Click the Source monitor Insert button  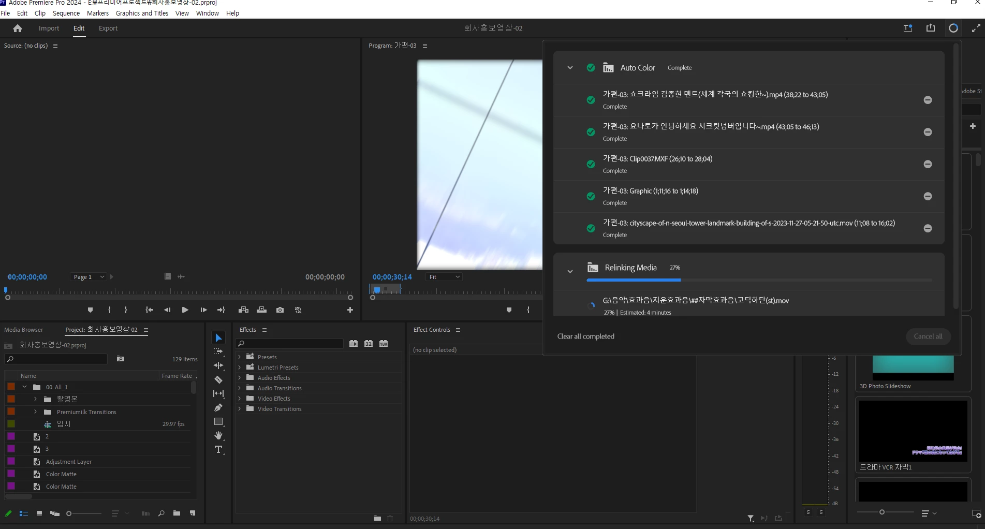pos(243,310)
